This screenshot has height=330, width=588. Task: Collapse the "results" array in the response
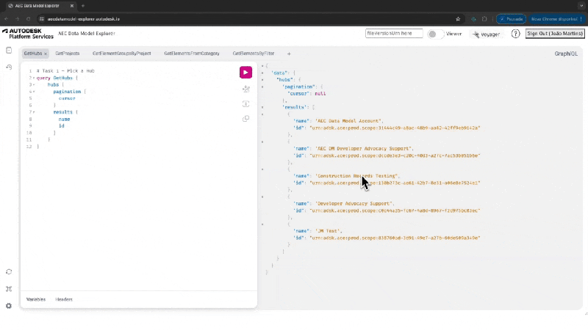262,107
